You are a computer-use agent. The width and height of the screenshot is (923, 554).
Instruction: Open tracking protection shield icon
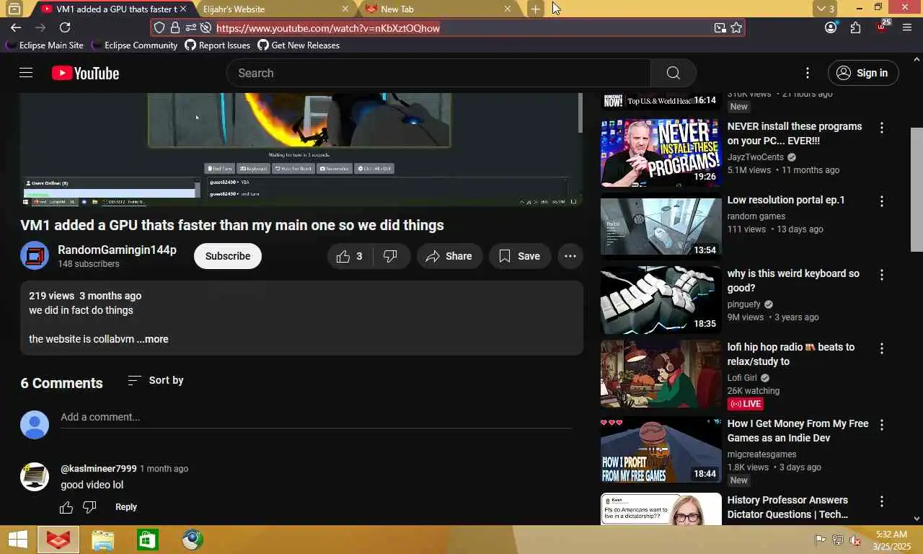pyautogui.click(x=160, y=28)
